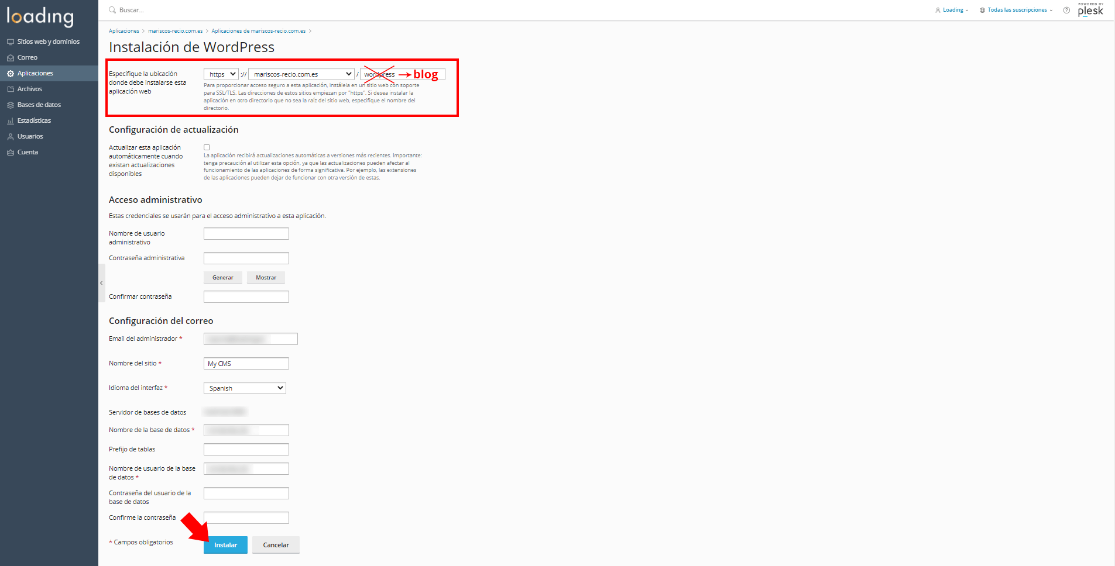Click the help question mark icon
This screenshot has height=566, width=1115.
pyautogui.click(x=1066, y=10)
